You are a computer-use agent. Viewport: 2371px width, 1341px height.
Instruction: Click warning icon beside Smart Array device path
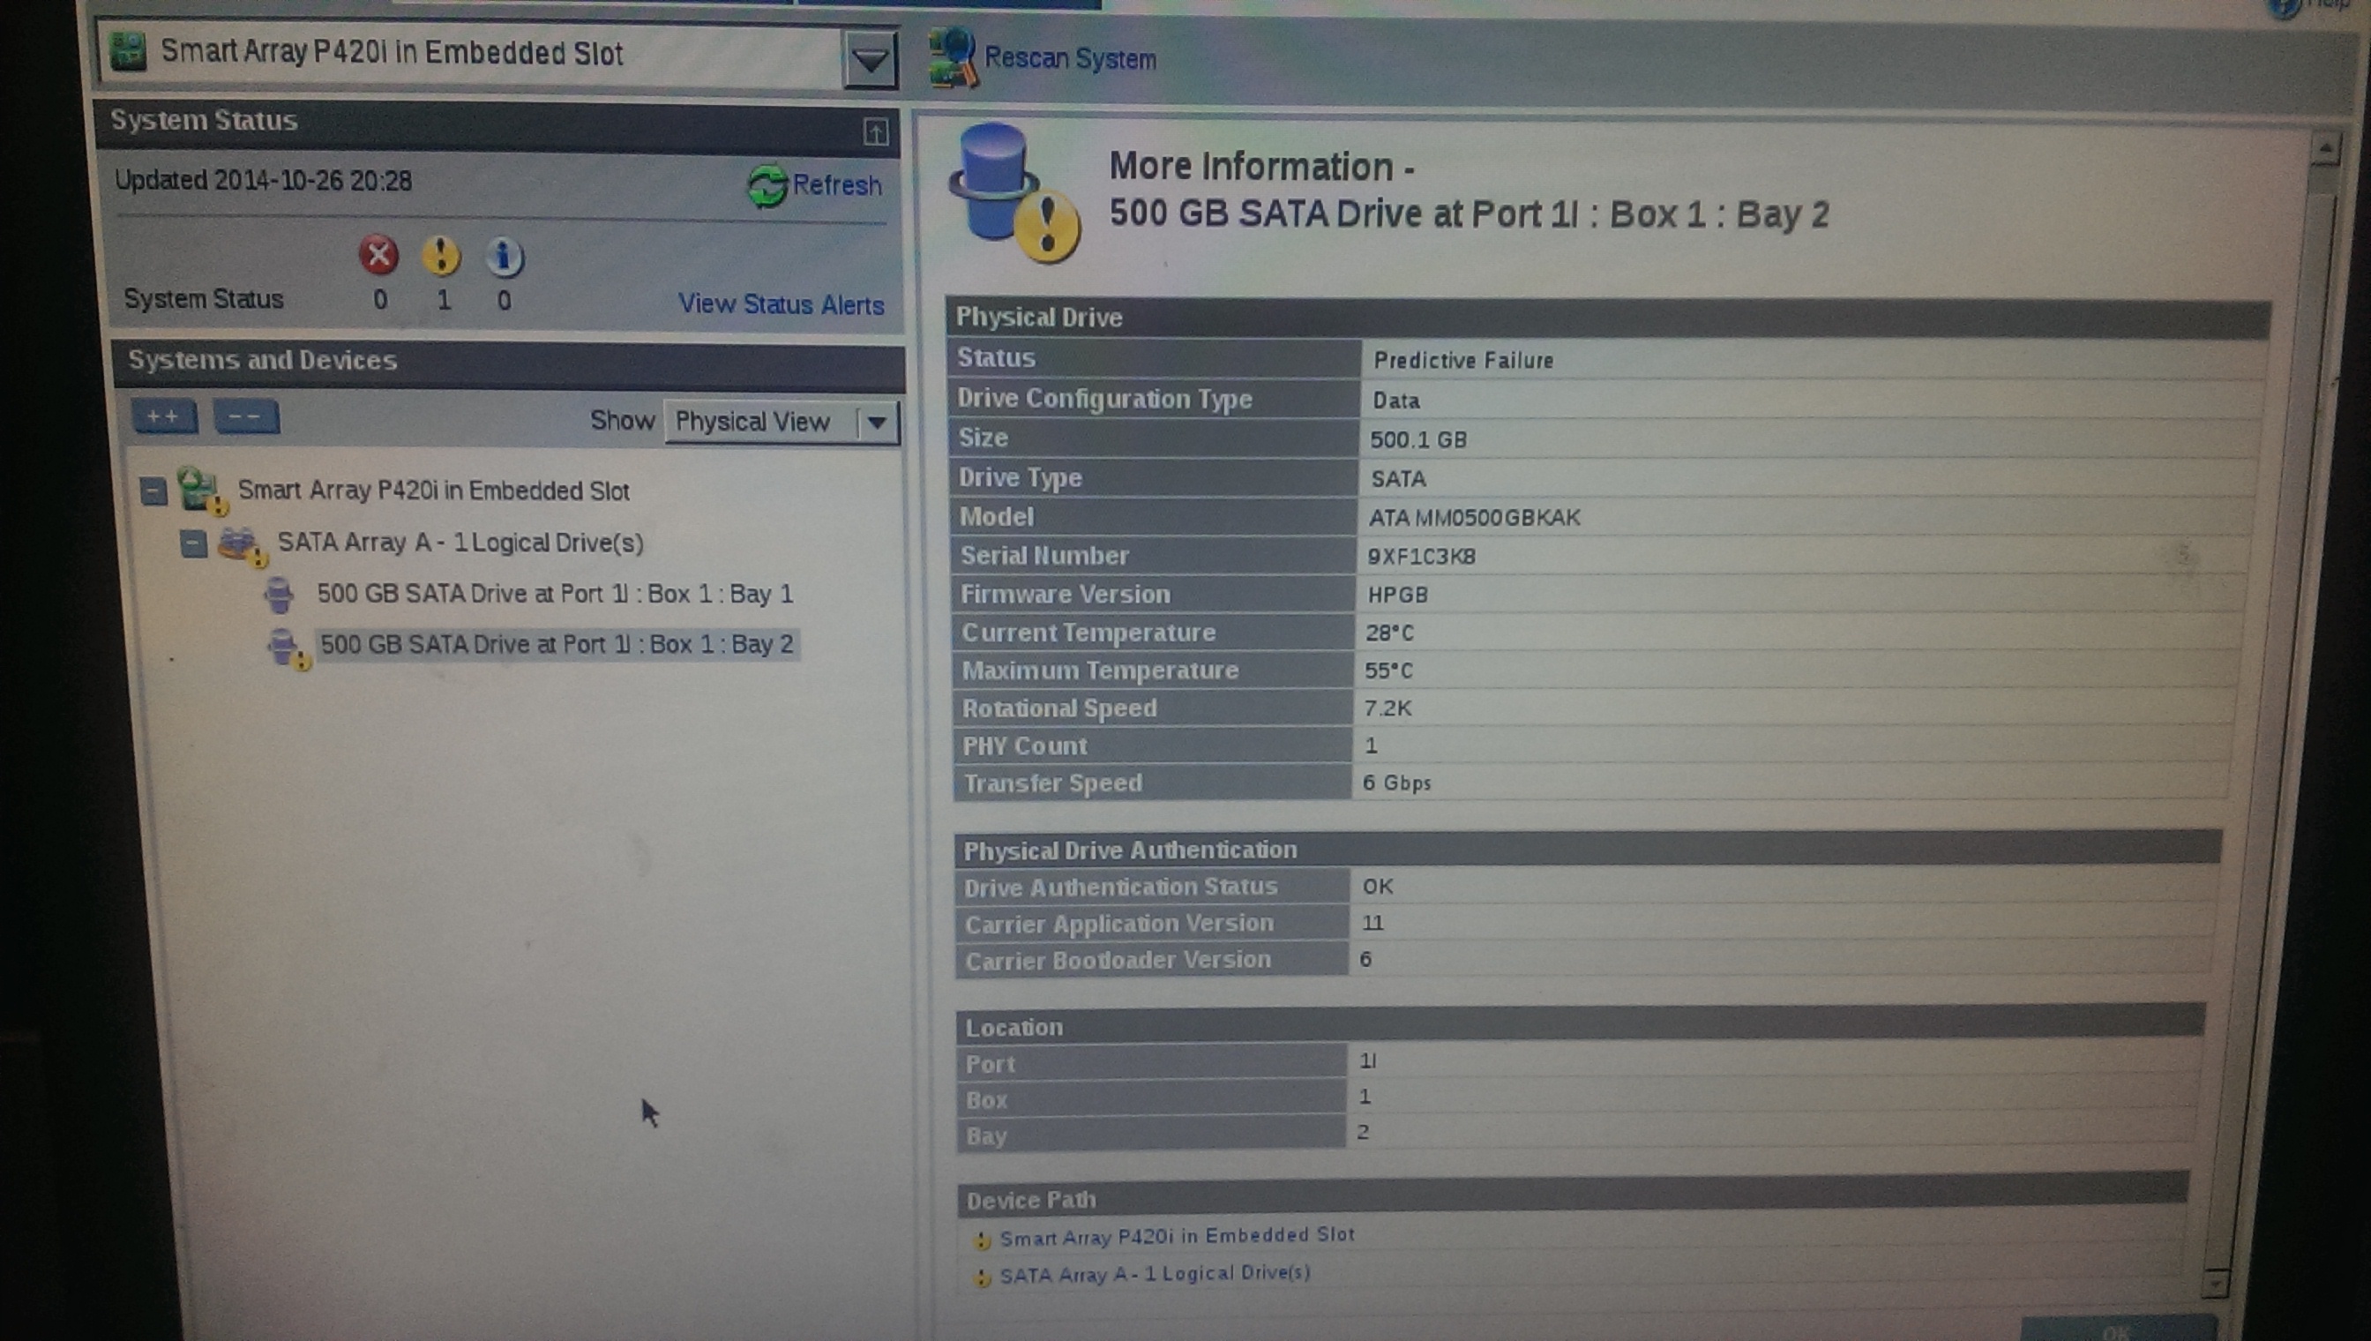(983, 1240)
